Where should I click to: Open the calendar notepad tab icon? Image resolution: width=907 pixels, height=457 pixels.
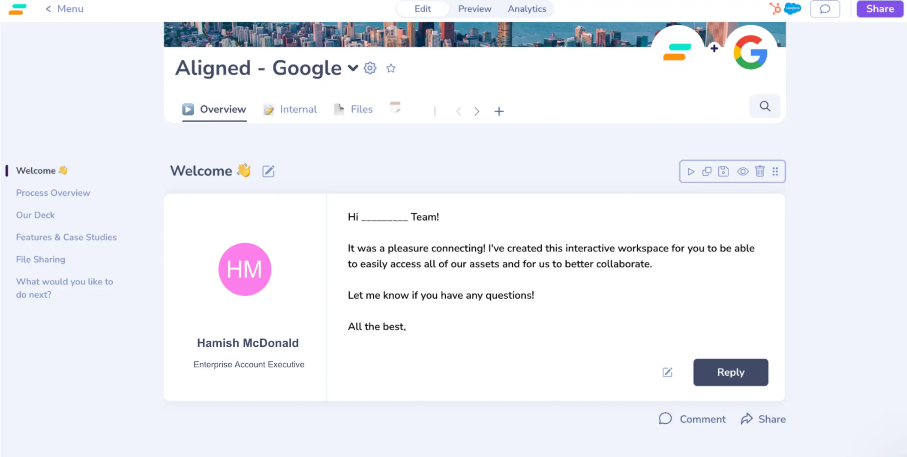pos(395,107)
